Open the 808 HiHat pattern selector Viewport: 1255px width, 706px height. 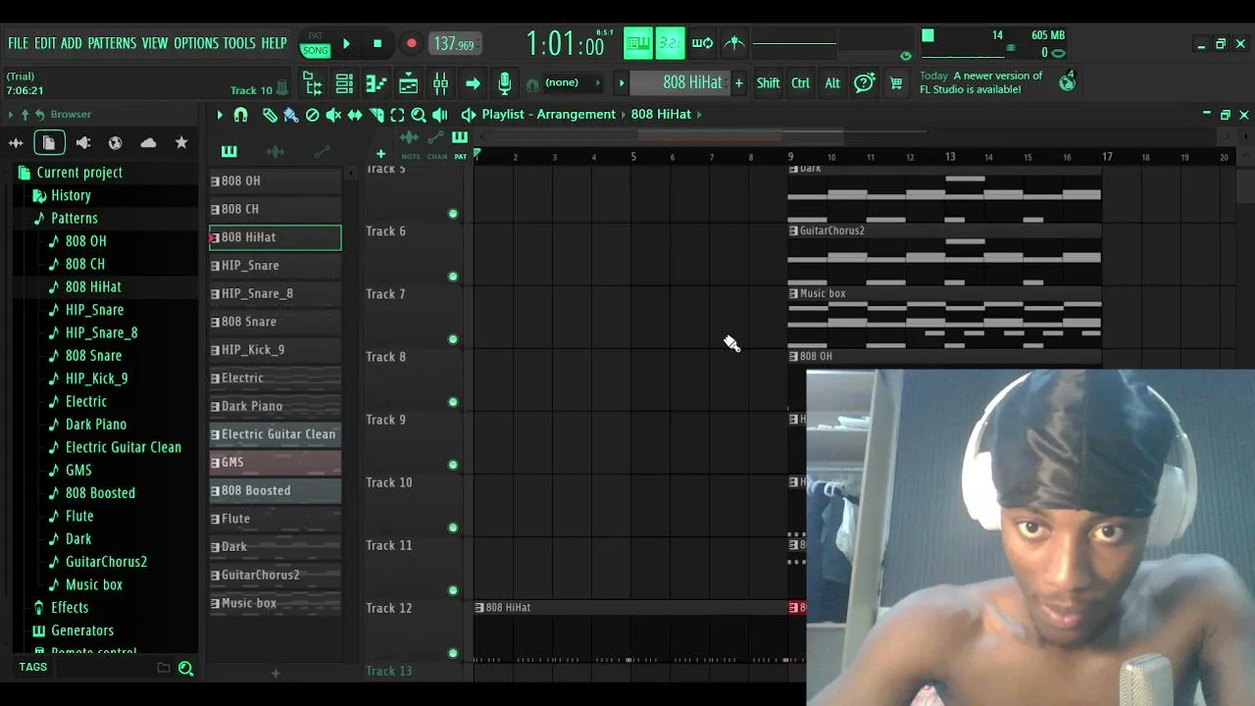(679, 83)
